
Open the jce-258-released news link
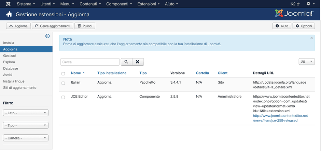click(x=280, y=118)
